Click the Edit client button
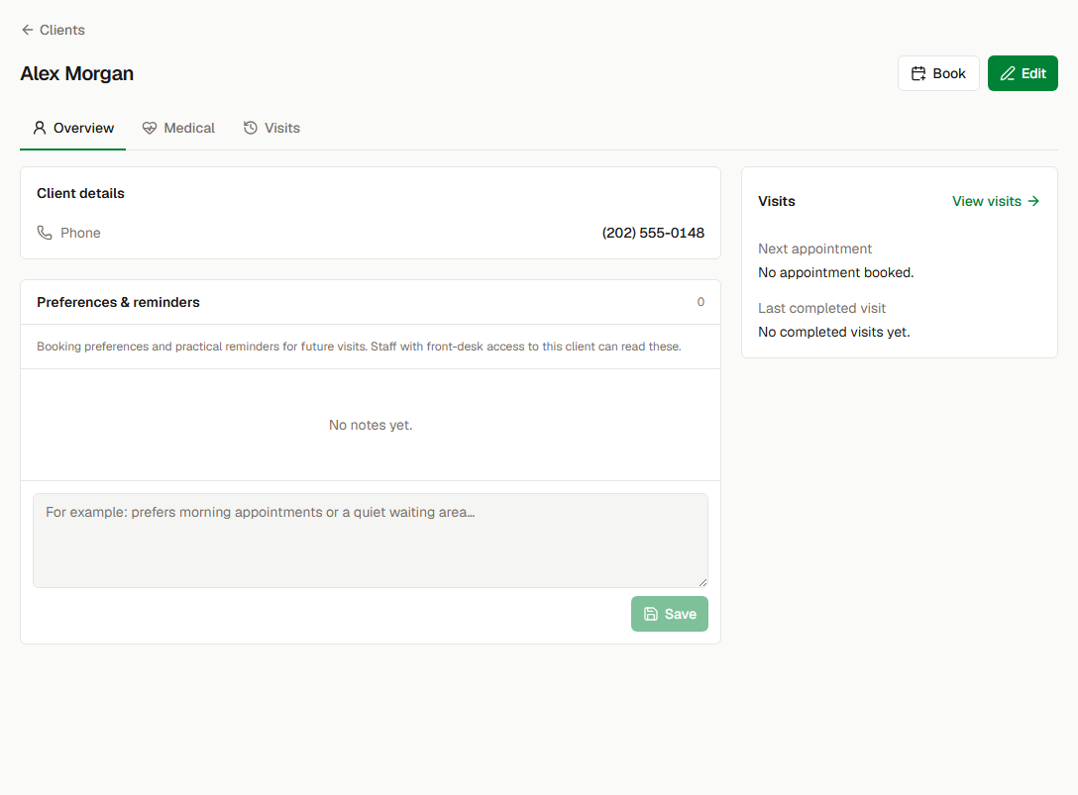1078x795 pixels. pos(1023,73)
